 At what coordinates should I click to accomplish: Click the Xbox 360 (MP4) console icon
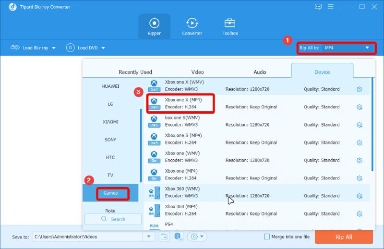[155, 210]
